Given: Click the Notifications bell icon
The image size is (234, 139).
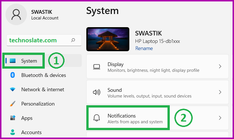Looking at the screenshot, I should click(x=97, y=118).
